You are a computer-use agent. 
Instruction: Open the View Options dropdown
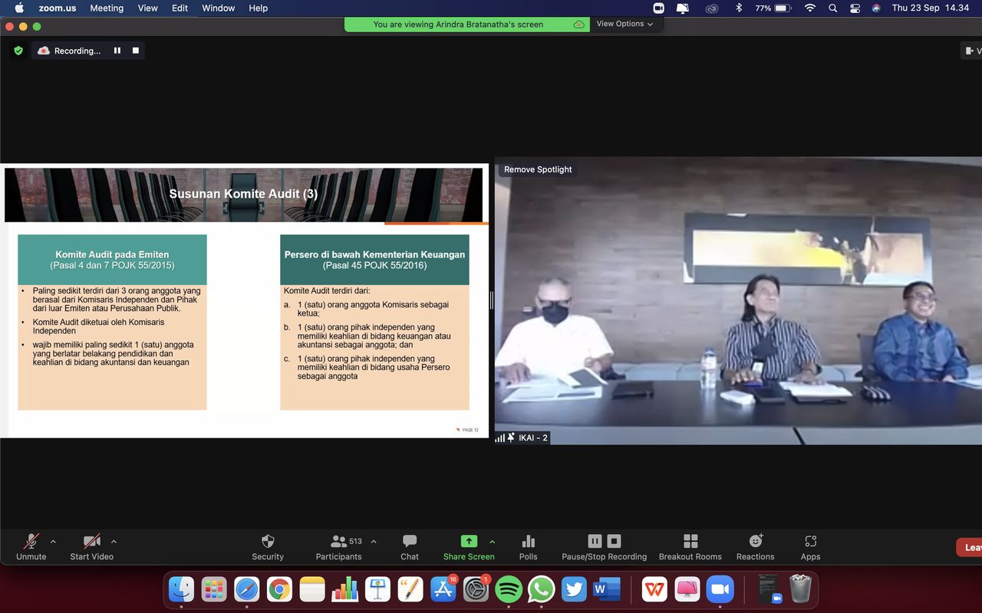(625, 24)
